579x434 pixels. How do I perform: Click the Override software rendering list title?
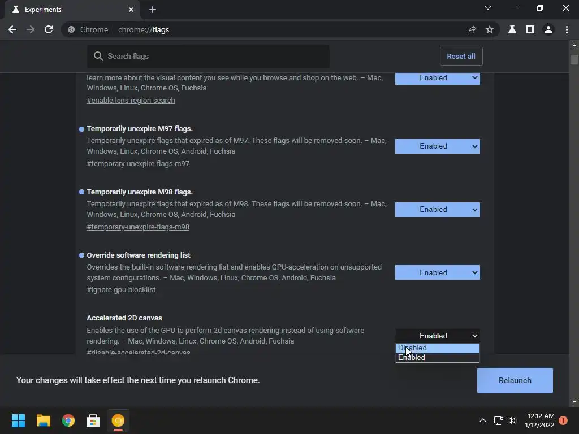coord(139,255)
